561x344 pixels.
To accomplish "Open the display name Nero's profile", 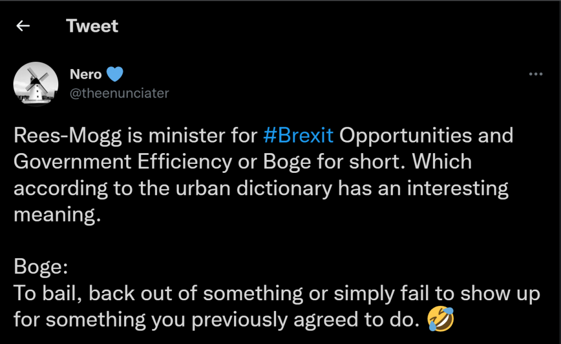I will pos(86,75).
